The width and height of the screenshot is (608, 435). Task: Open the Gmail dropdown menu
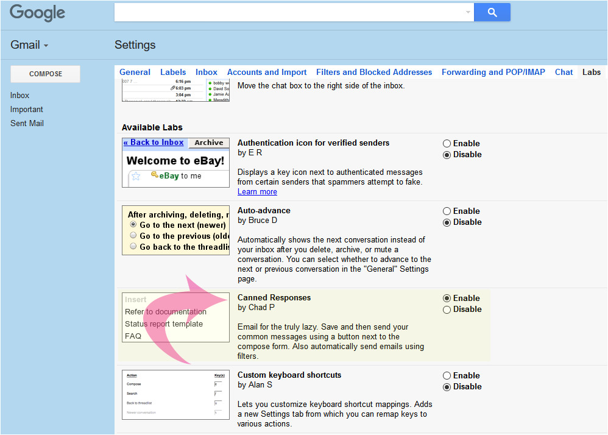click(x=29, y=45)
